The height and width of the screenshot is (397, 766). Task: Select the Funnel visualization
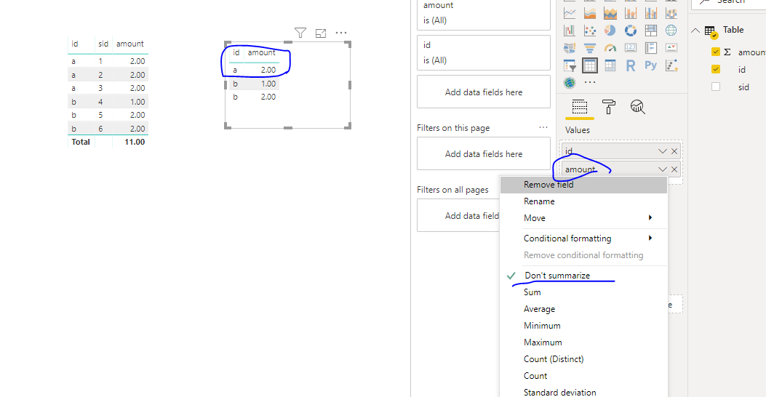[x=590, y=48]
